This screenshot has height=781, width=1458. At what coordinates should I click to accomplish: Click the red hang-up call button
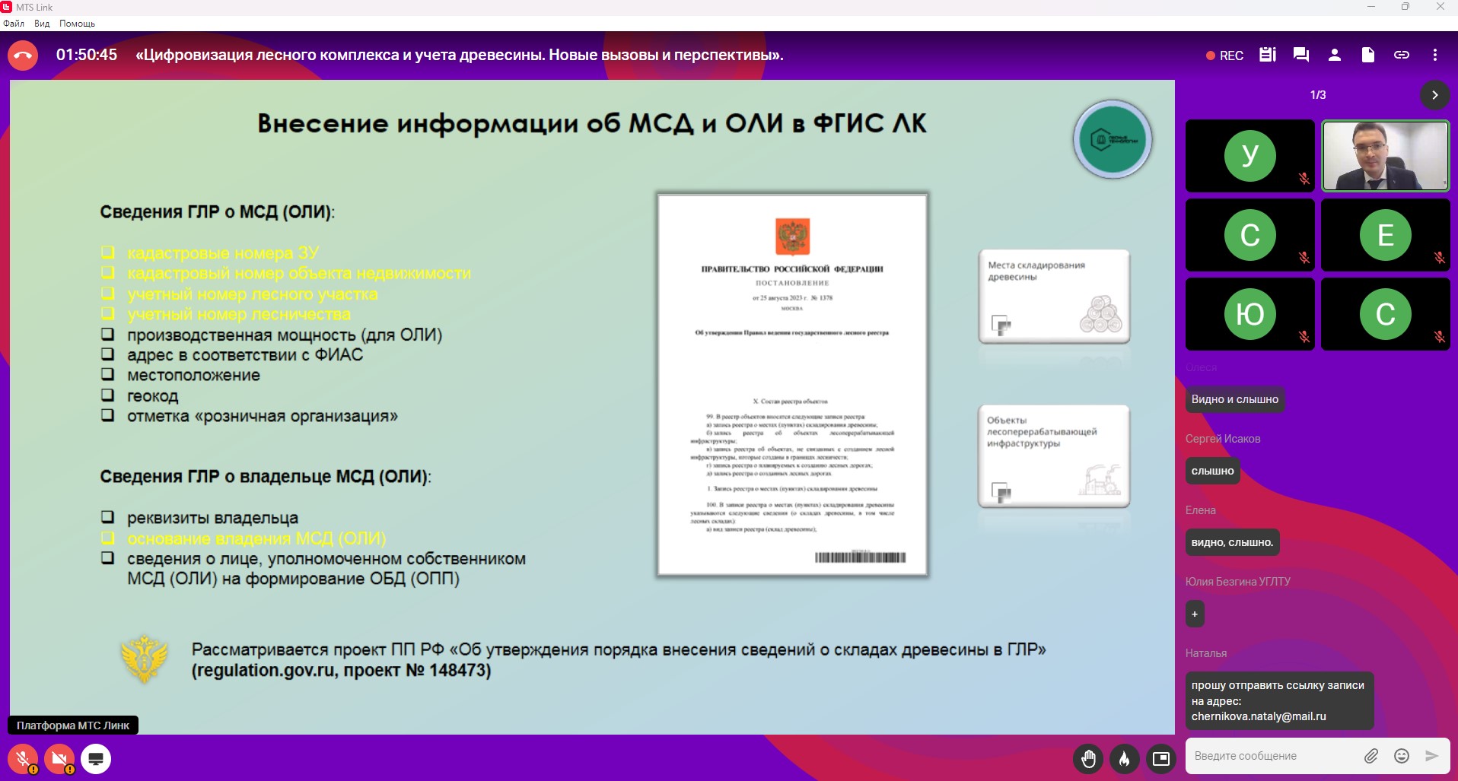click(23, 56)
